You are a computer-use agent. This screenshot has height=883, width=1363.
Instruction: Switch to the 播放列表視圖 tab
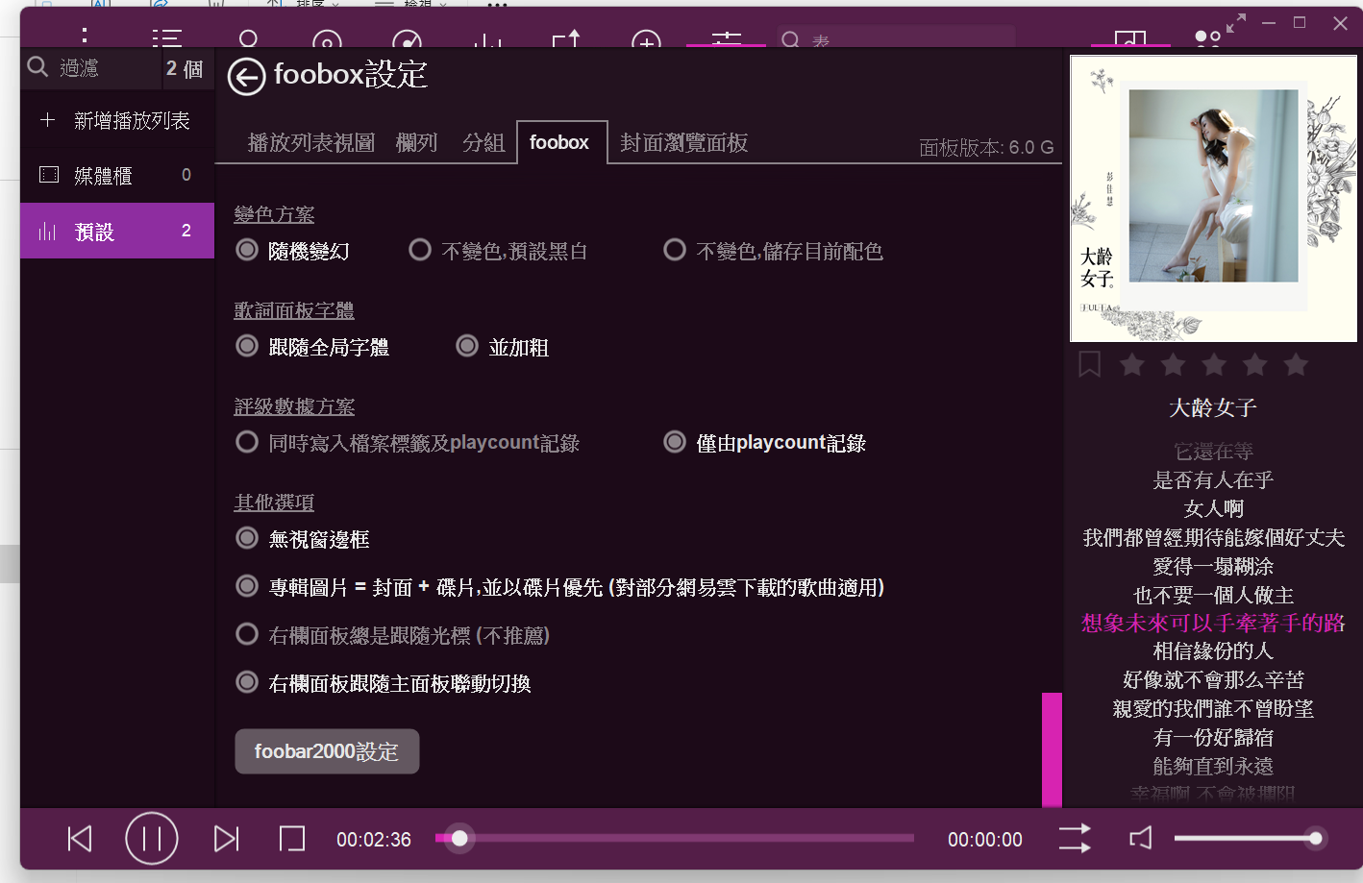[311, 142]
